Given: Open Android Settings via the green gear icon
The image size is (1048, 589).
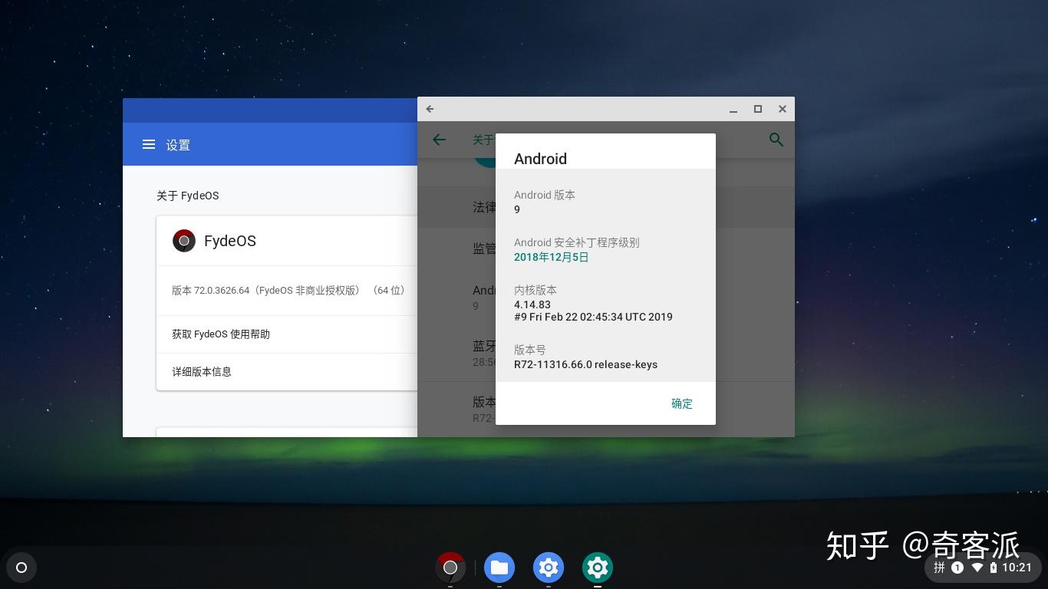Looking at the screenshot, I should [x=597, y=568].
